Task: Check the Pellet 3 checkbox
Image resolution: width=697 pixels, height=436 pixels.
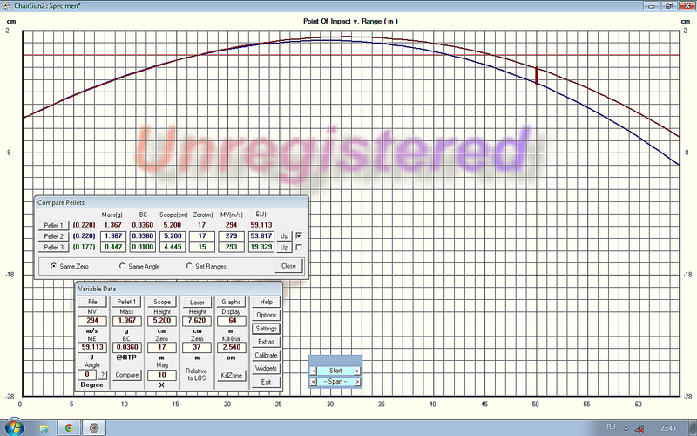Action: click(299, 247)
